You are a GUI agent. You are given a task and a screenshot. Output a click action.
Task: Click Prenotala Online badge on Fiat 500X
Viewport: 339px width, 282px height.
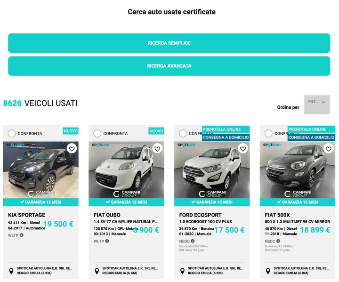pos(311,129)
